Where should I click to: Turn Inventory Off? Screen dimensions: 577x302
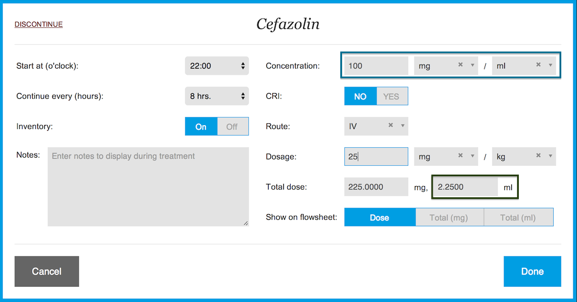233,127
